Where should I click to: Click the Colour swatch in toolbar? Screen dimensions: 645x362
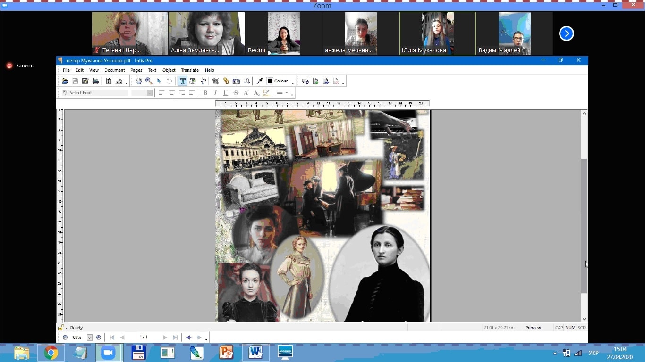pyautogui.click(x=270, y=81)
